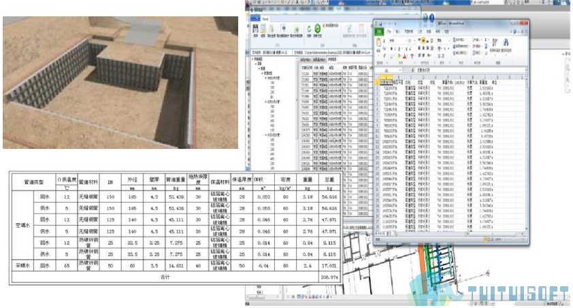Click the Excel Name Box field
Image resolution: width=573 pixels, height=308 pixels.
click(x=387, y=70)
